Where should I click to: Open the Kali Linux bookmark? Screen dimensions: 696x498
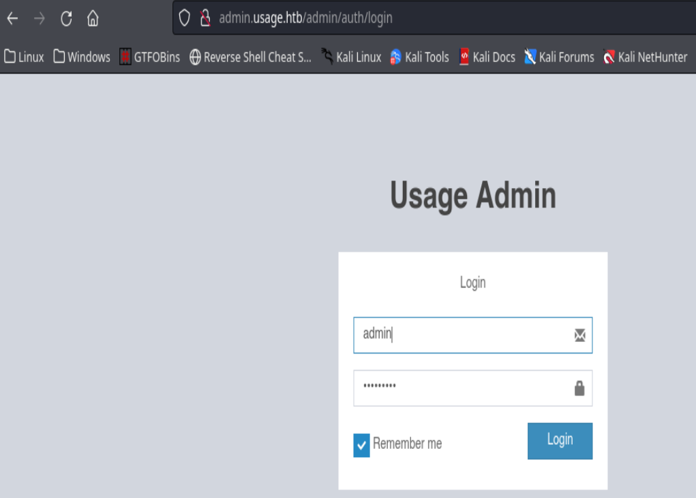click(x=355, y=57)
